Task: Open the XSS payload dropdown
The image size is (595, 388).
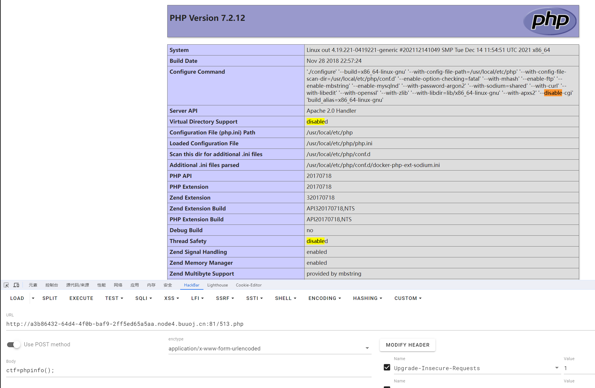Action: click(x=172, y=298)
